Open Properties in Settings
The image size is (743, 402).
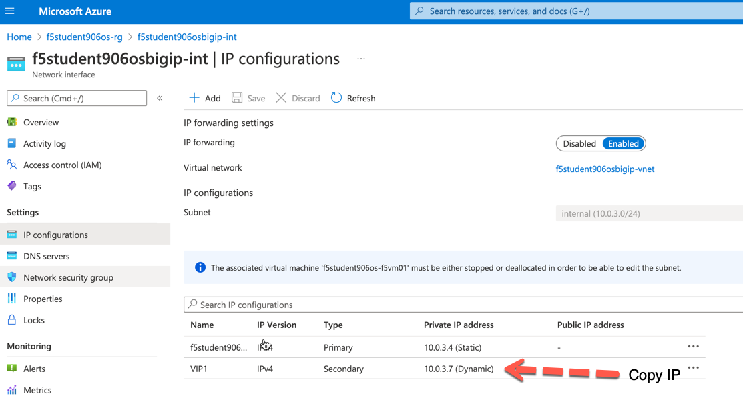click(43, 299)
